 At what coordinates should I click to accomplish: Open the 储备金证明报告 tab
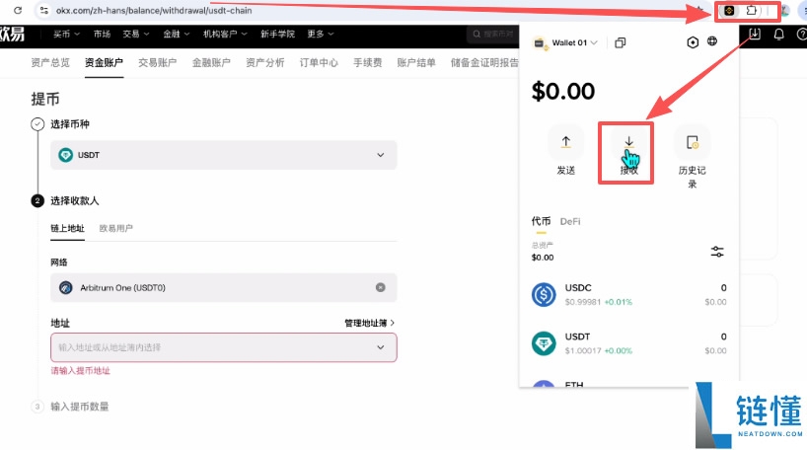pyautogui.click(x=484, y=63)
